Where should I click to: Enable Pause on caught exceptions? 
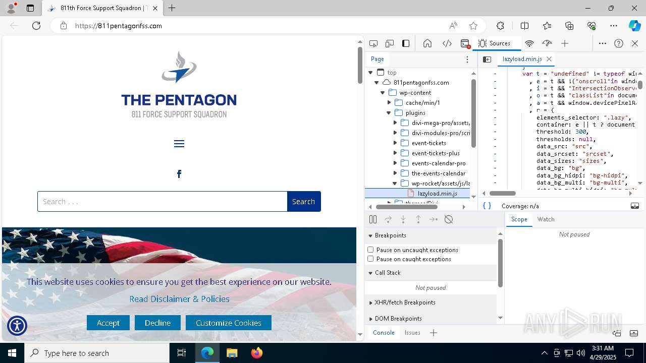click(x=370, y=259)
